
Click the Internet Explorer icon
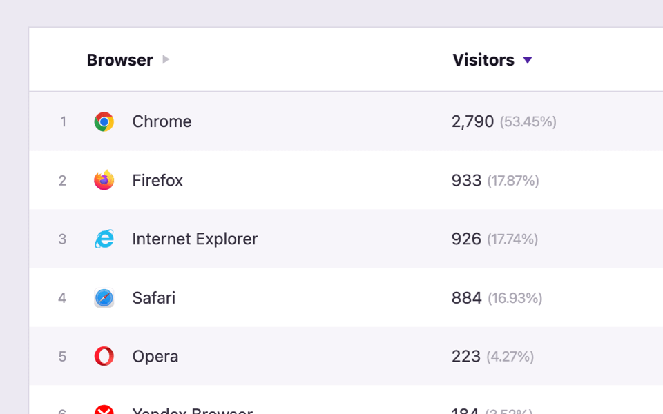point(104,239)
